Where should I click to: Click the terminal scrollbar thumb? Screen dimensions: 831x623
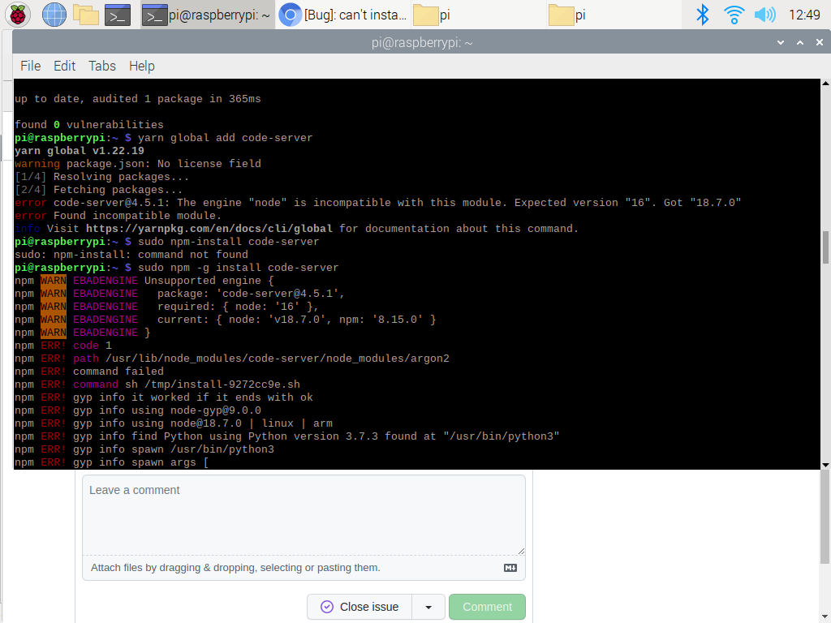pyautogui.click(x=825, y=247)
